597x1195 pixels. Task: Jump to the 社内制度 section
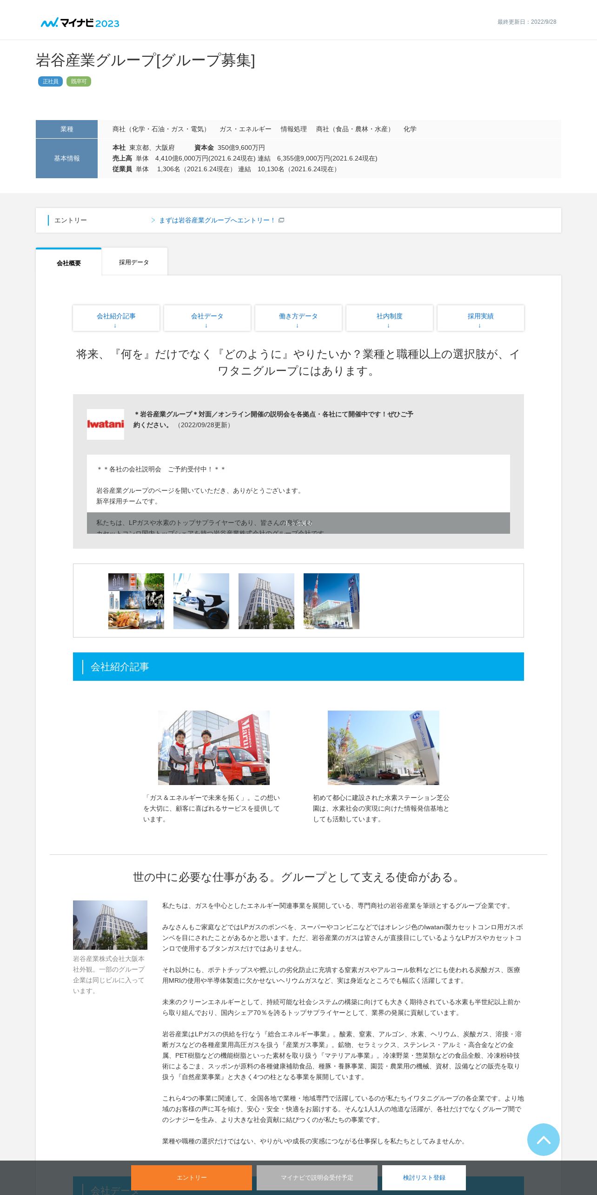click(390, 318)
